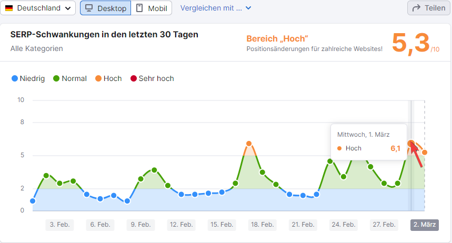Click the large 5,3 volatility score
This screenshot has width=452, height=243.
[411, 44]
